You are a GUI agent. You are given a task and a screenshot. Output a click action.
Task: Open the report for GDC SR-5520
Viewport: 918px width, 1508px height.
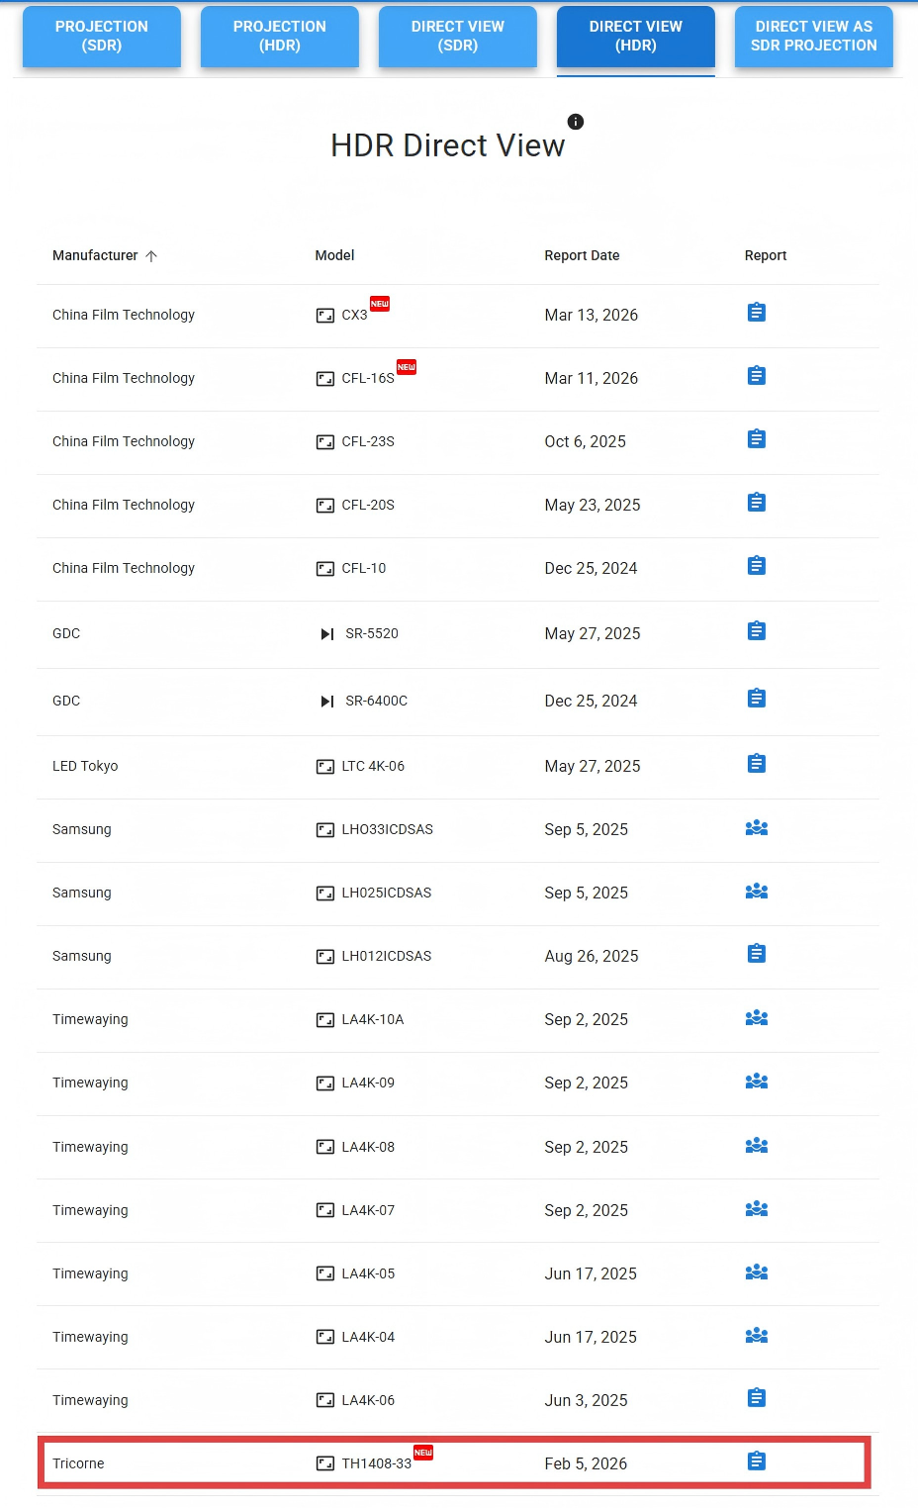[756, 631]
